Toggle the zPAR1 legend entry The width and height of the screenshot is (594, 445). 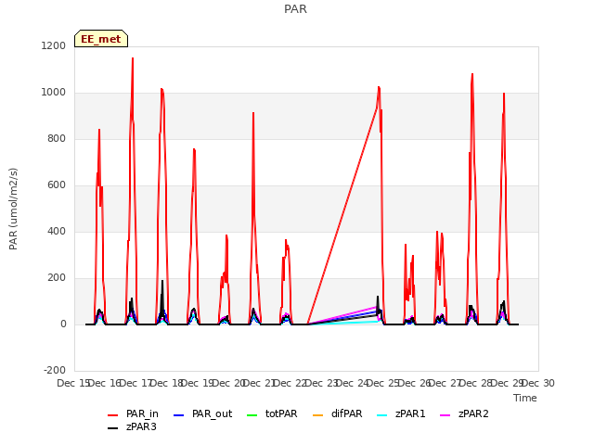point(401,414)
